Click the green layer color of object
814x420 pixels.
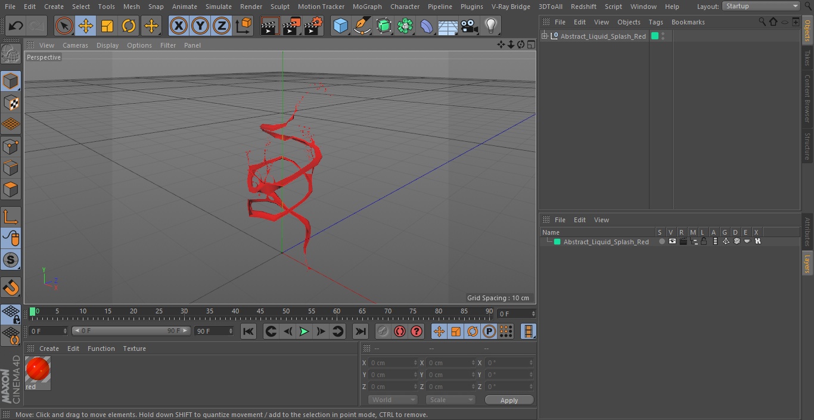655,36
